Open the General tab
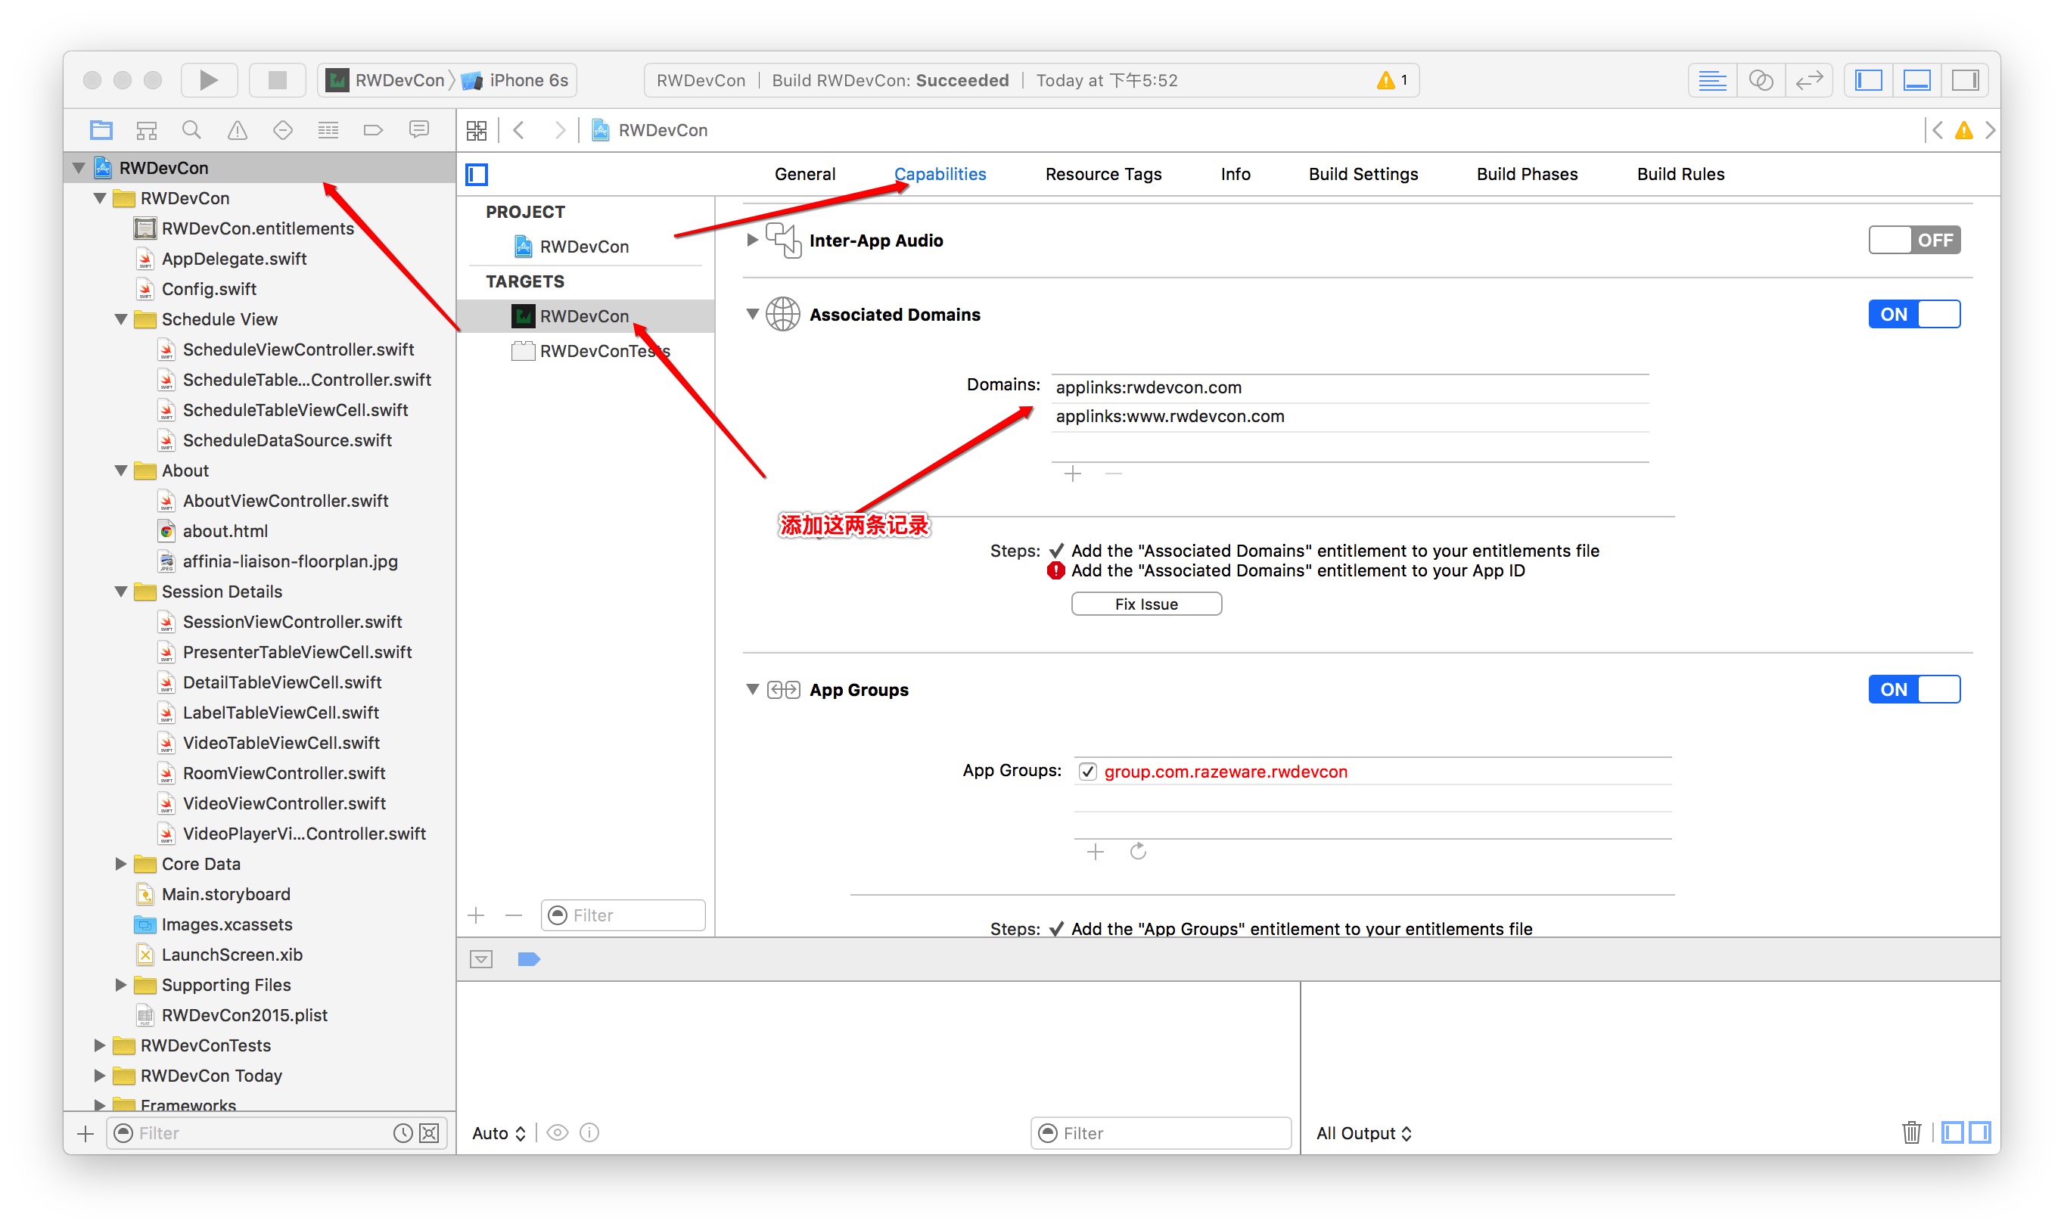This screenshot has width=2064, height=1230. [804, 174]
